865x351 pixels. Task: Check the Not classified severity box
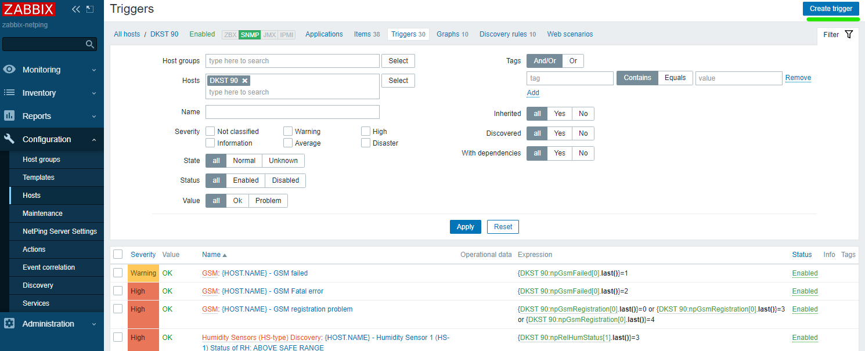click(x=211, y=132)
